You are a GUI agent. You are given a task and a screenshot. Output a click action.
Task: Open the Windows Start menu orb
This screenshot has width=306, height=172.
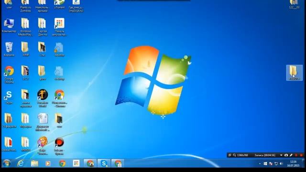tap(6, 163)
